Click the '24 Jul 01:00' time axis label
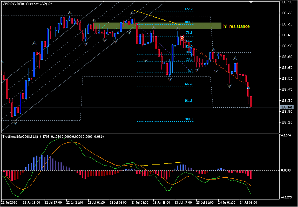 tap(227, 202)
